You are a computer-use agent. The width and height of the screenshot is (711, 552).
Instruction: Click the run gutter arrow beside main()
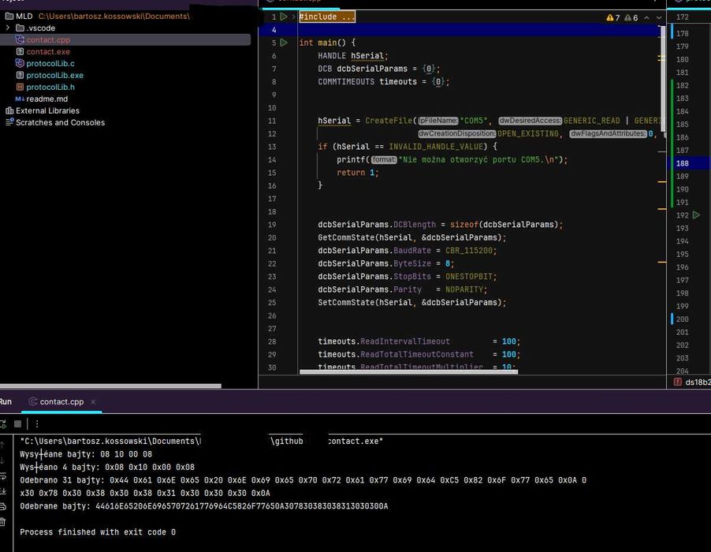[284, 43]
